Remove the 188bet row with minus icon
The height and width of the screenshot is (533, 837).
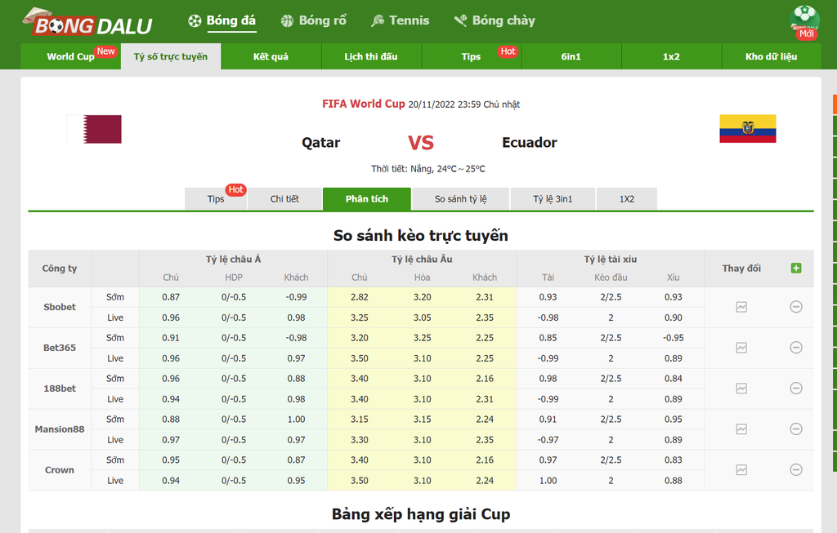(796, 388)
